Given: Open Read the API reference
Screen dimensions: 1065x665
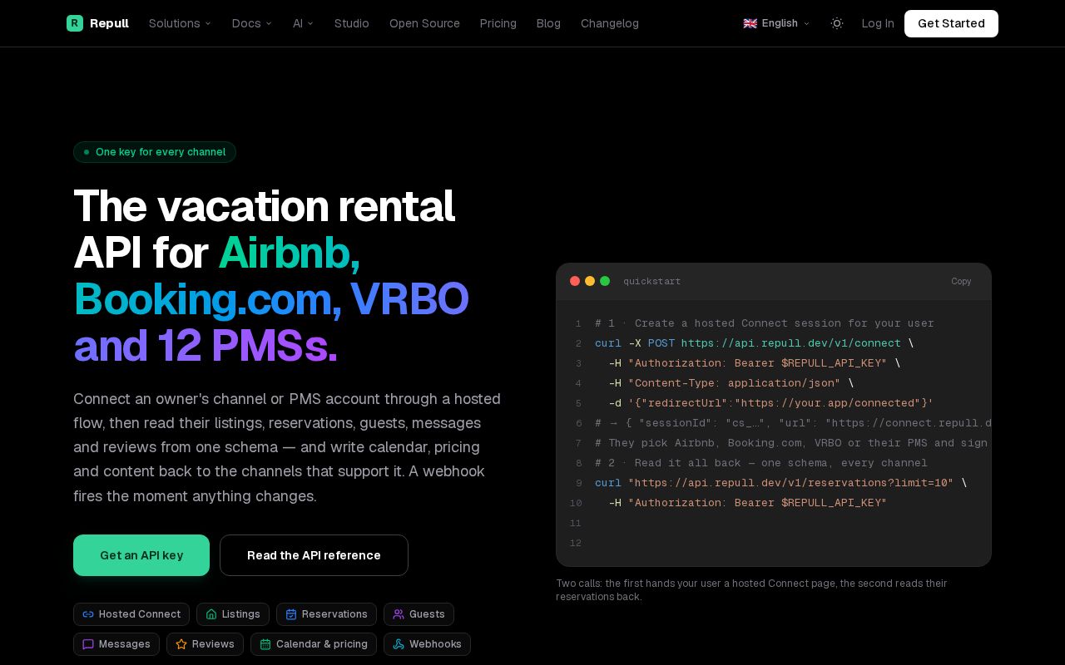Looking at the screenshot, I should [314, 555].
